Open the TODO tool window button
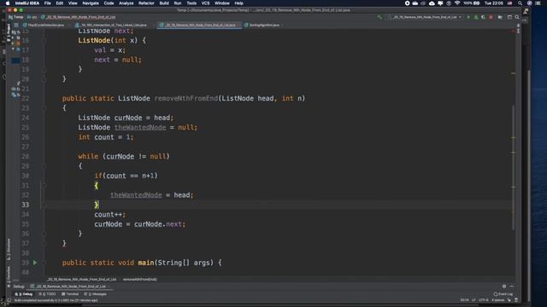Viewport: 547px width, 307px height. click(x=47, y=294)
